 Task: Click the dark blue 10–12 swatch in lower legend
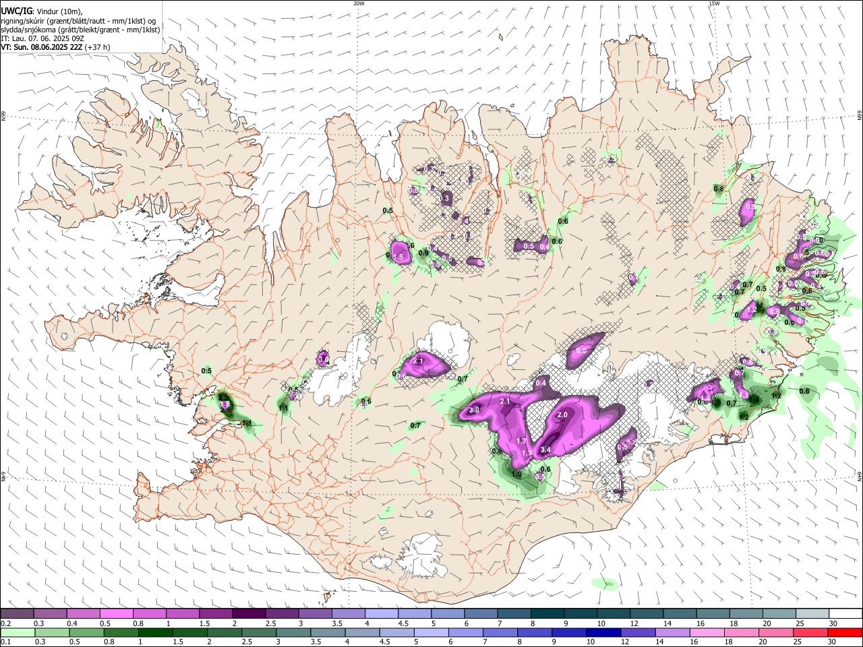[x=602, y=633]
